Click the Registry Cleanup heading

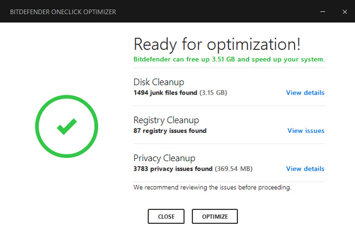point(166,120)
